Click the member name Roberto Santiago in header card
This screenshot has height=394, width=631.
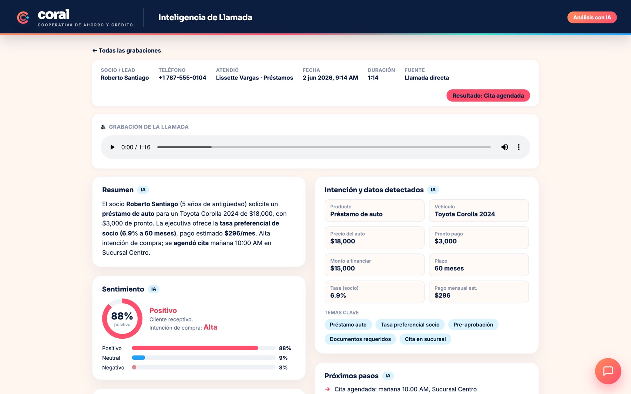point(125,78)
